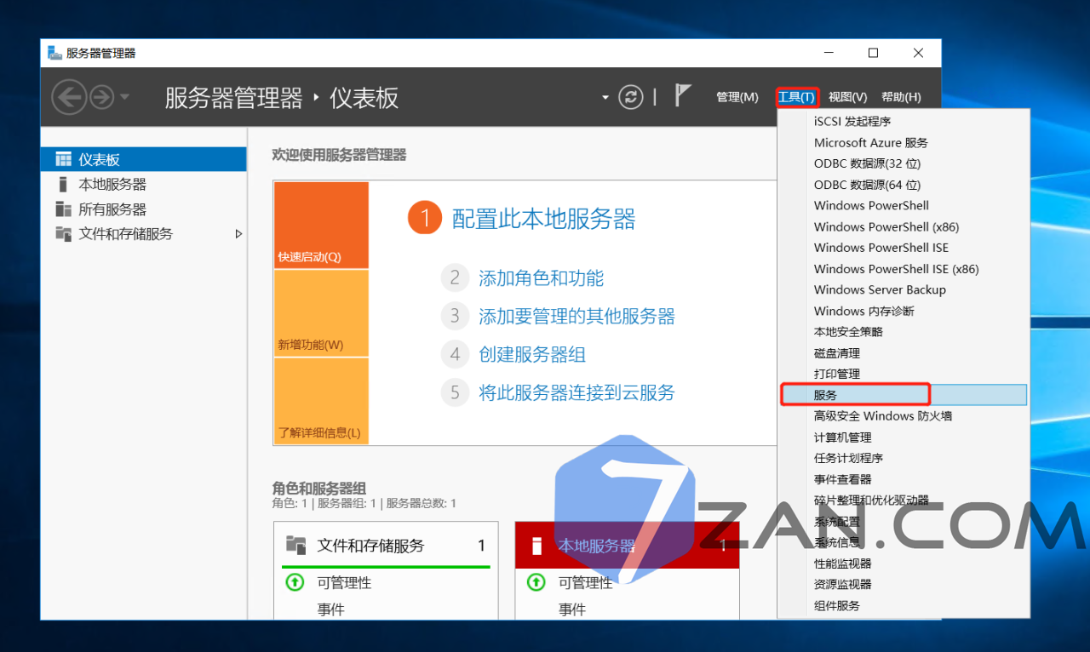This screenshot has height=652, width=1090.
Task: Select Microsoft Azure 服务 menu entry
Action: click(904, 142)
